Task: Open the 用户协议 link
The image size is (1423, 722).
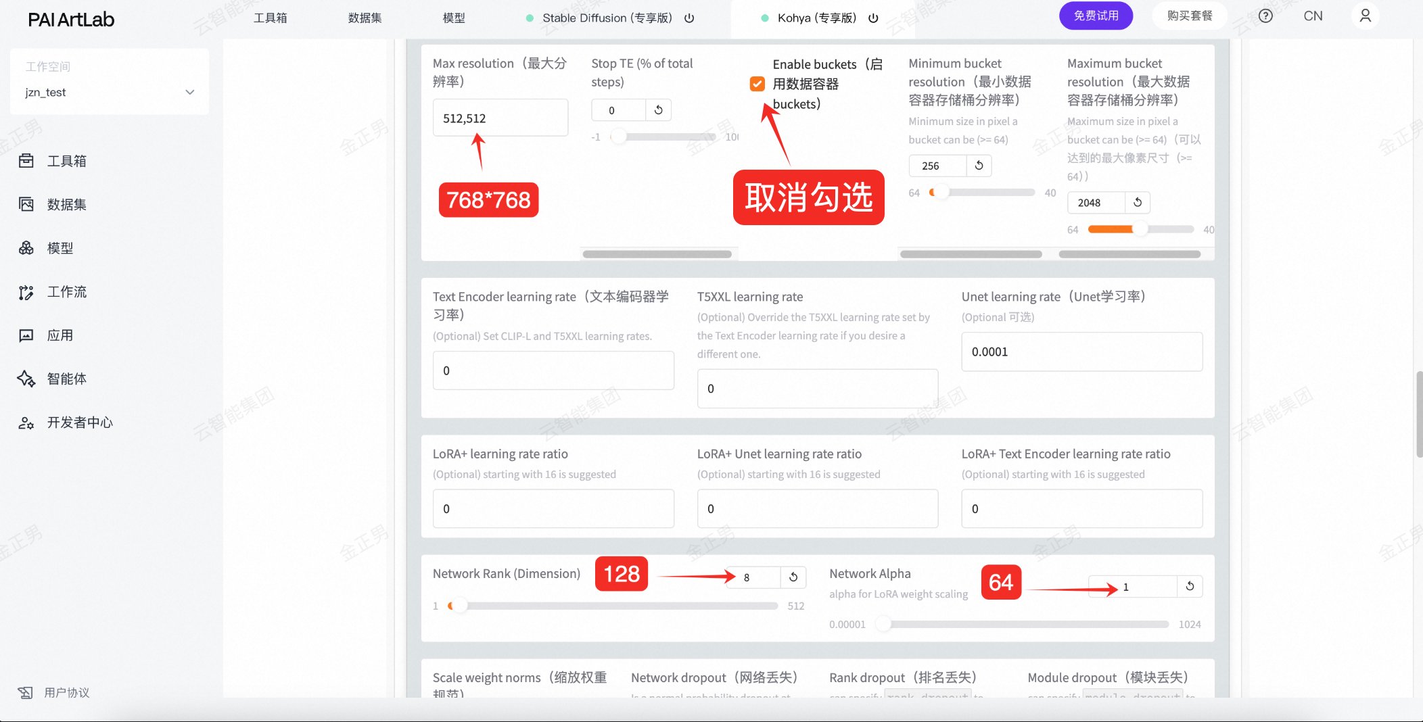Action: 67,692
